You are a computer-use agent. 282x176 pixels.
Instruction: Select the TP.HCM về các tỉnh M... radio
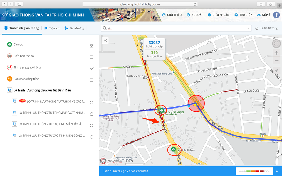pyautogui.click(x=92, y=114)
